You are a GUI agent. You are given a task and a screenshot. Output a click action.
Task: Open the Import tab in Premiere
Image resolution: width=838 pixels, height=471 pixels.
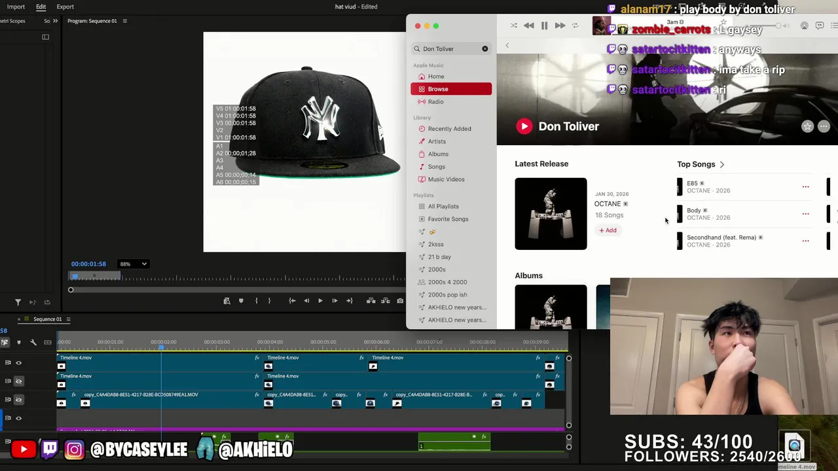[x=16, y=7]
